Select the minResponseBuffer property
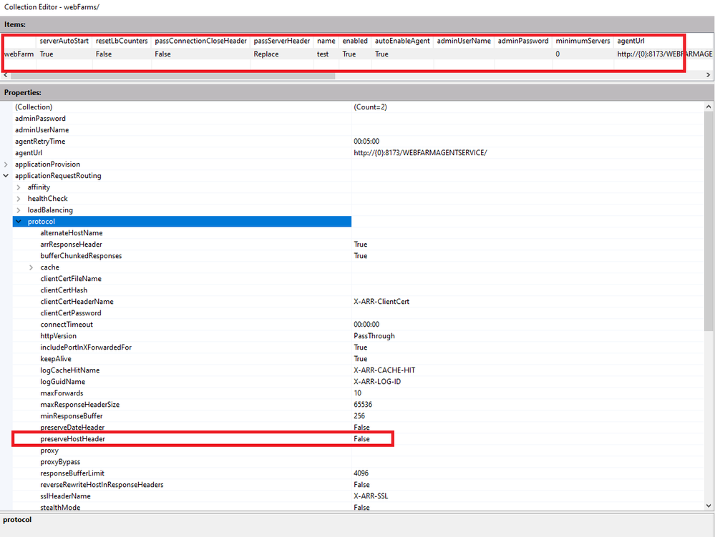 [x=72, y=416]
